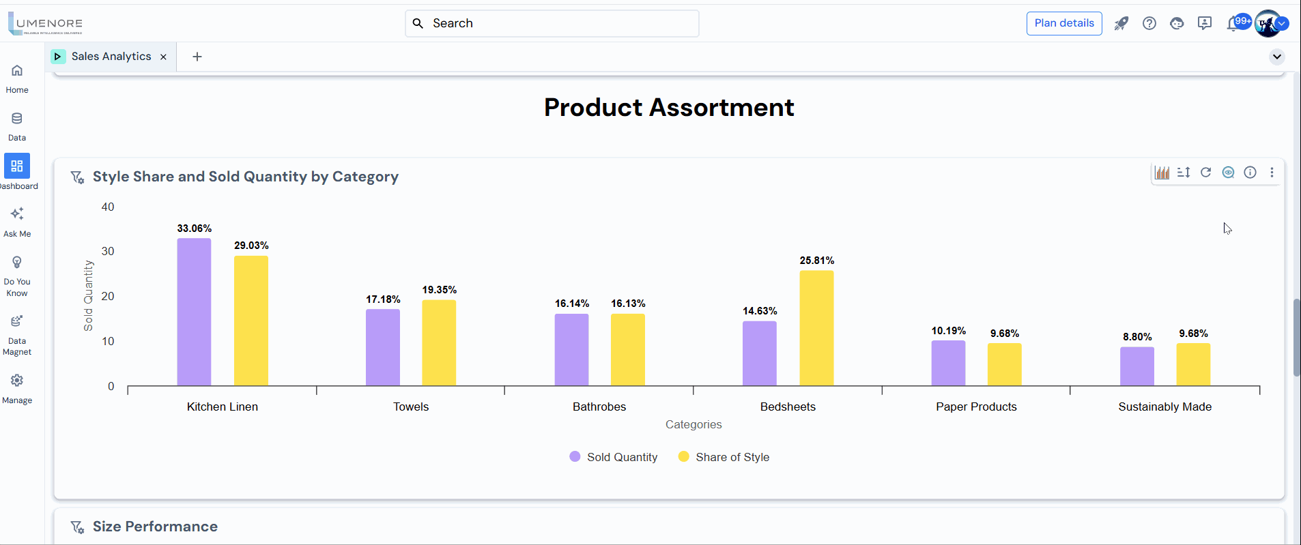This screenshot has height=545, width=1301.
Task: Switch to the Sales Analytics tab
Action: pyautogui.click(x=111, y=57)
